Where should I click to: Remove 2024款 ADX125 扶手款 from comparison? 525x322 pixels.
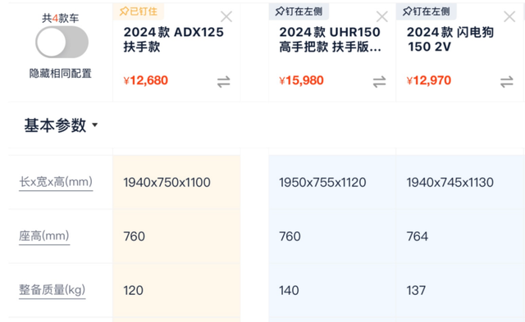(x=226, y=16)
